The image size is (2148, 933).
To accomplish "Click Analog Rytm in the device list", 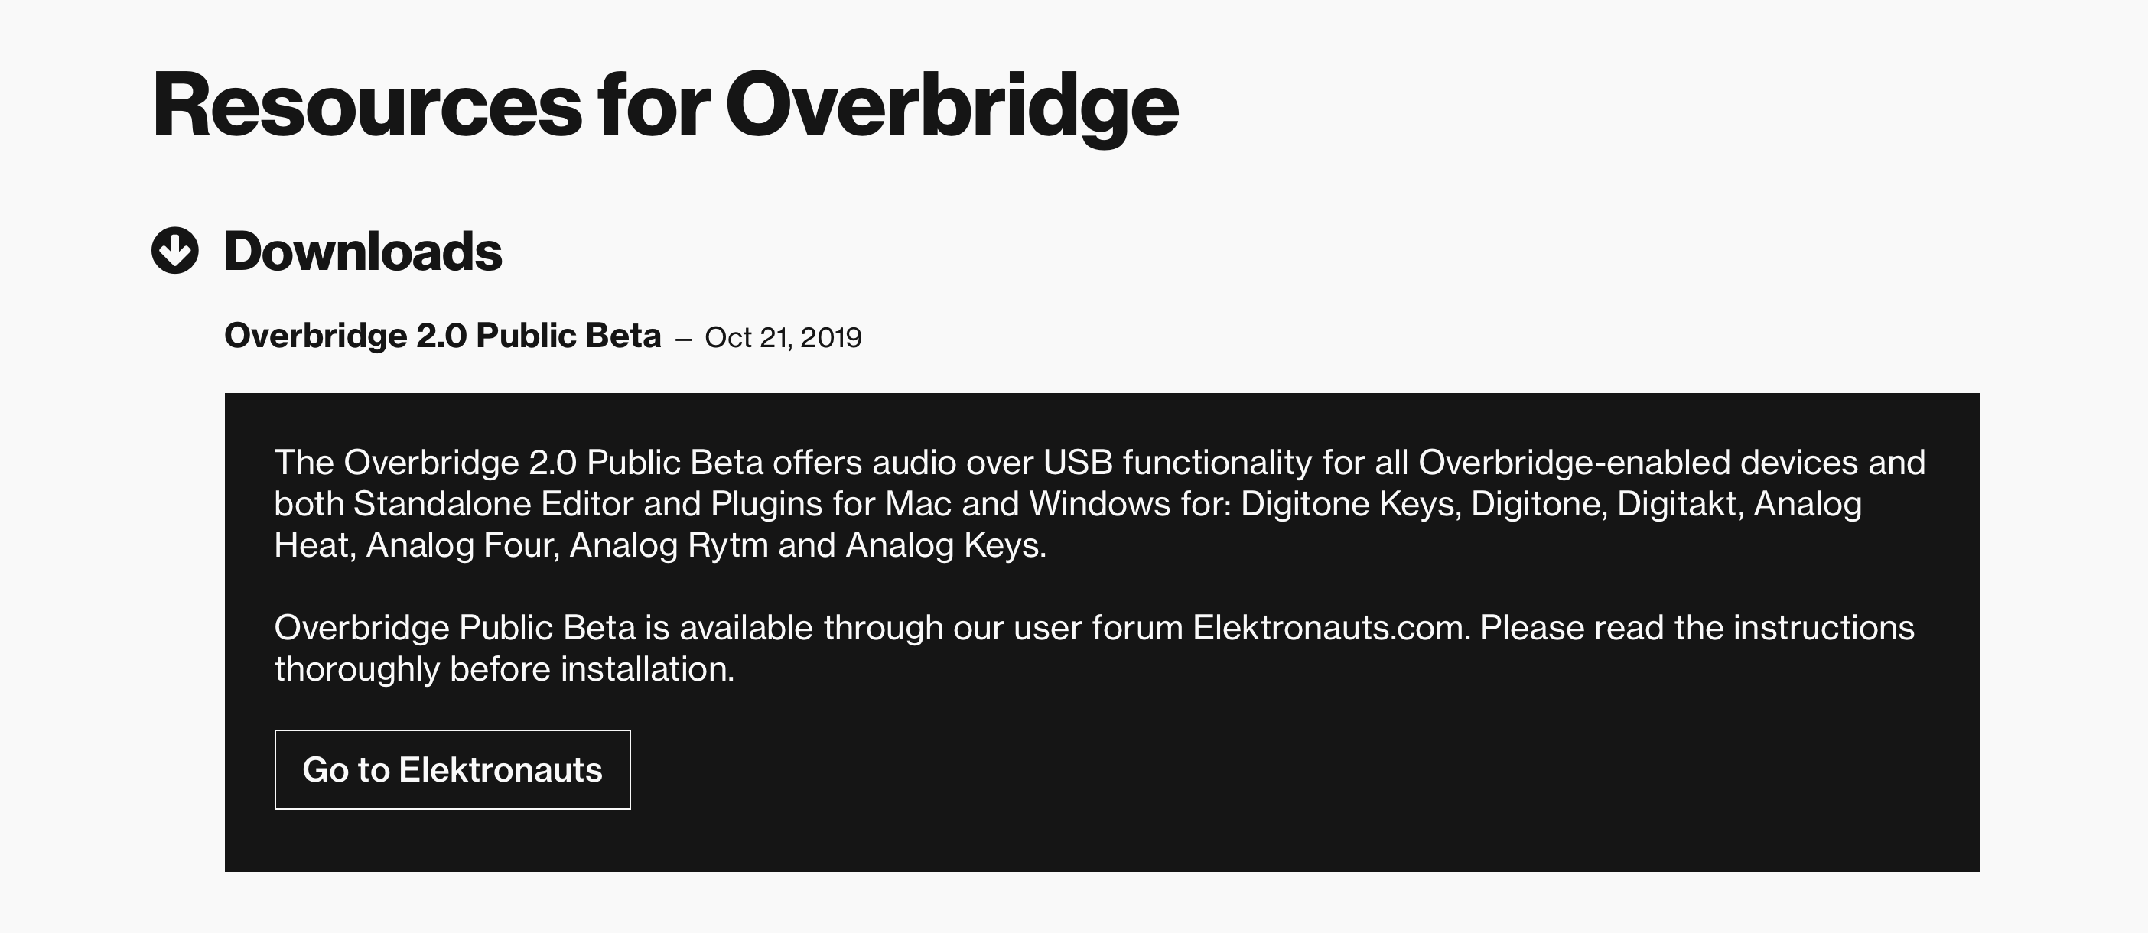I will click(669, 545).
